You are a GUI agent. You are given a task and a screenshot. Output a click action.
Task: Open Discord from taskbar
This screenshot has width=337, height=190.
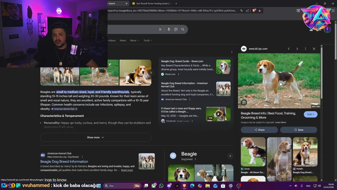click(169, 186)
